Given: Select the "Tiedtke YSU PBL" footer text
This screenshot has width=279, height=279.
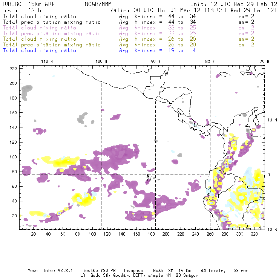Looking at the screenshot, I should point(99,271).
